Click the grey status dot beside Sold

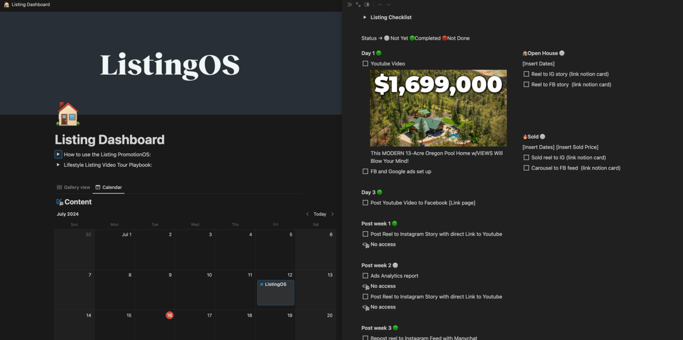click(542, 137)
